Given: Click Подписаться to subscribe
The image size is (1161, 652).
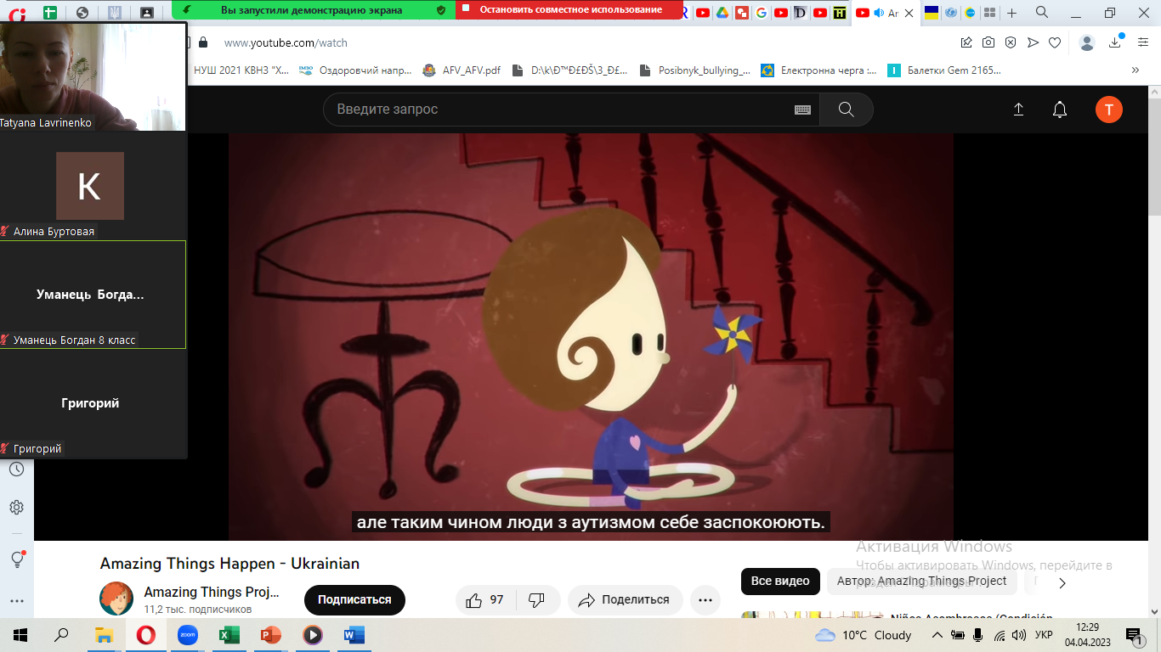Looking at the screenshot, I should [354, 600].
